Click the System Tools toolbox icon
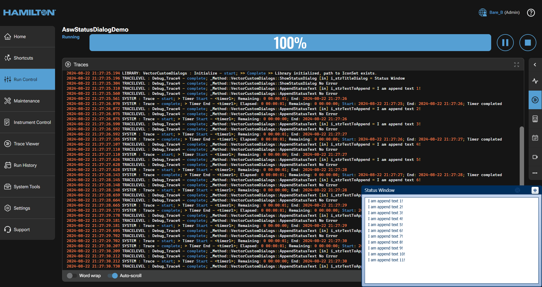Screen dimensions: 542x287 click(8, 187)
